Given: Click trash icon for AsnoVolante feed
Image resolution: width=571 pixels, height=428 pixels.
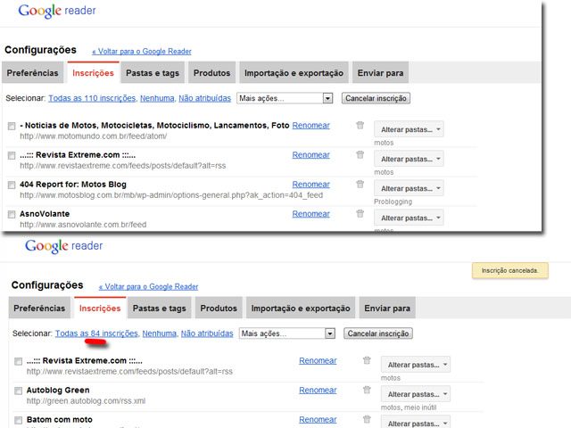Looking at the screenshot, I should (360, 214).
